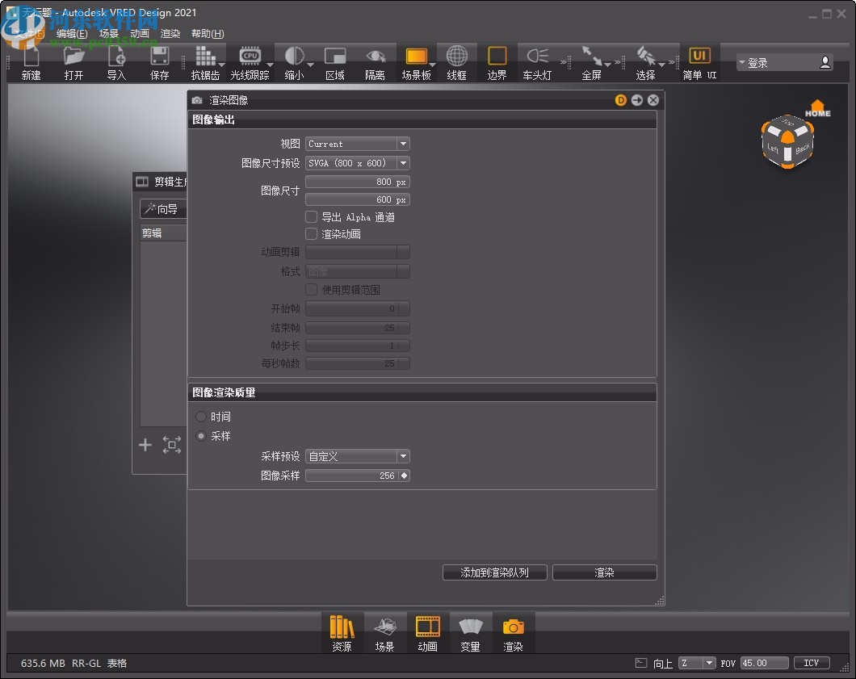Click the 添加到渲染队列 button

(x=494, y=572)
